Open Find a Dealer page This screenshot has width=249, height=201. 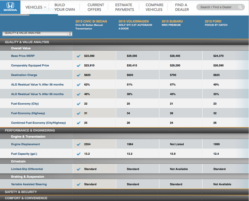point(182,7)
